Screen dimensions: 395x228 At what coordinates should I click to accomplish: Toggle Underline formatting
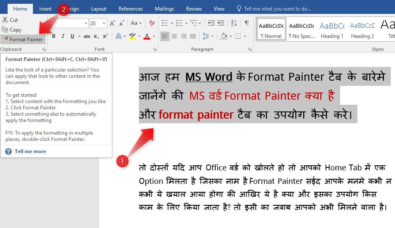click(72, 36)
